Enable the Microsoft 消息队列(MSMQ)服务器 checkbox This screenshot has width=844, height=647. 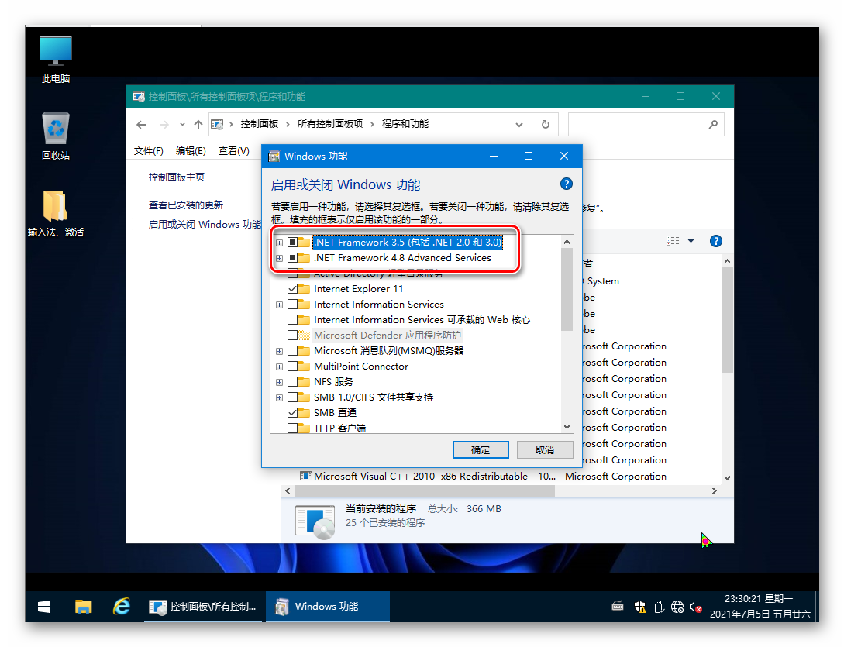pyautogui.click(x=293, y=351)
